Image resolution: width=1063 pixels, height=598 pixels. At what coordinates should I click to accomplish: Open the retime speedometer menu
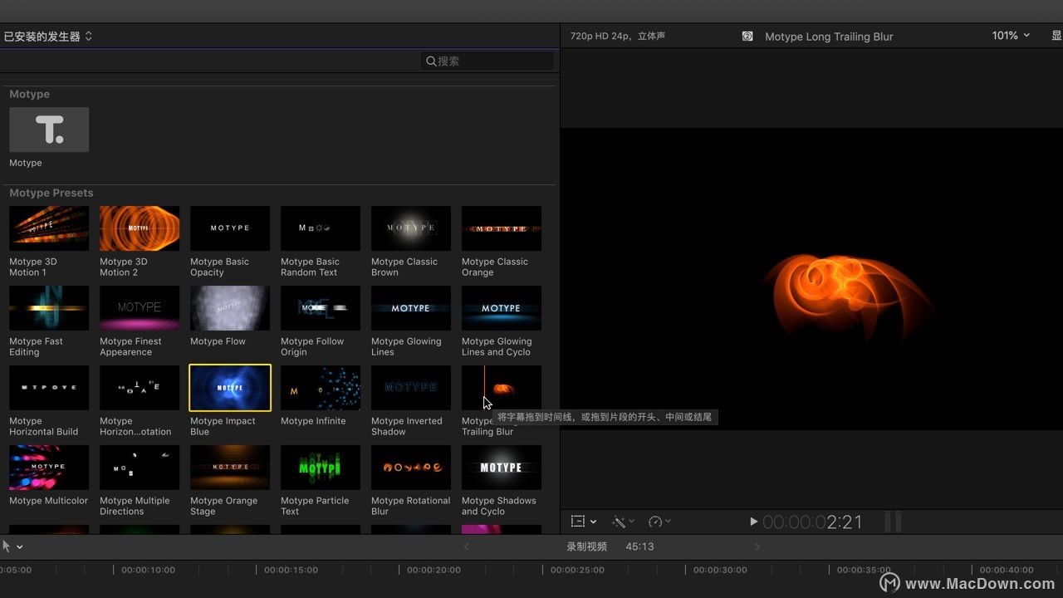(x=659, y=522)
